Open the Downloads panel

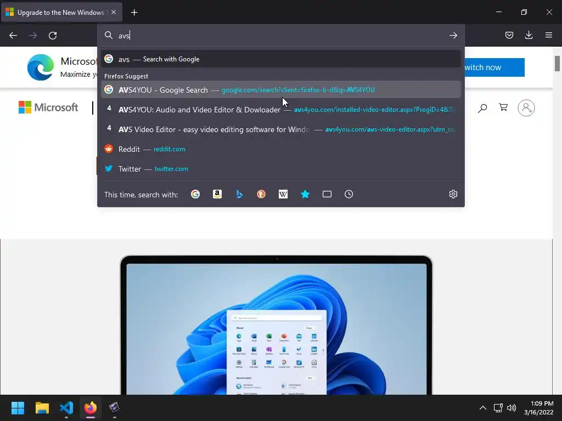point(529,35)
